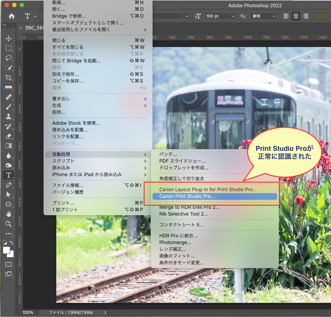Screen dimensions: 331x317
Task: Toggle Quick Mask mode
Action: (x=9, y=264)
